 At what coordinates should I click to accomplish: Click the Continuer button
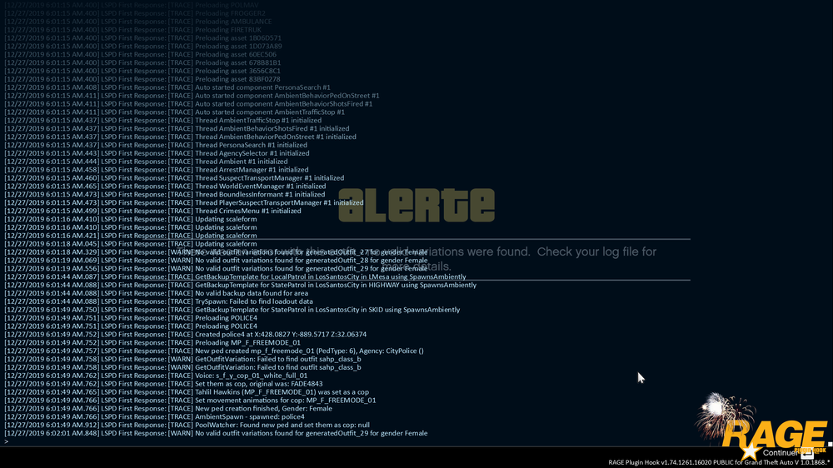click(780, 453)
